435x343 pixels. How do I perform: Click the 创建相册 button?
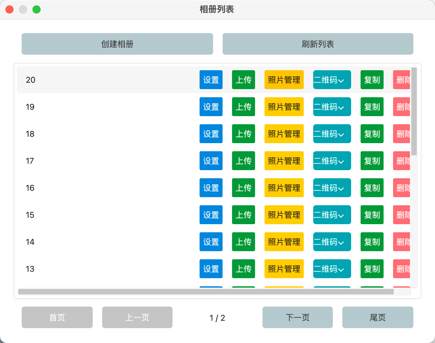[117, 44]
